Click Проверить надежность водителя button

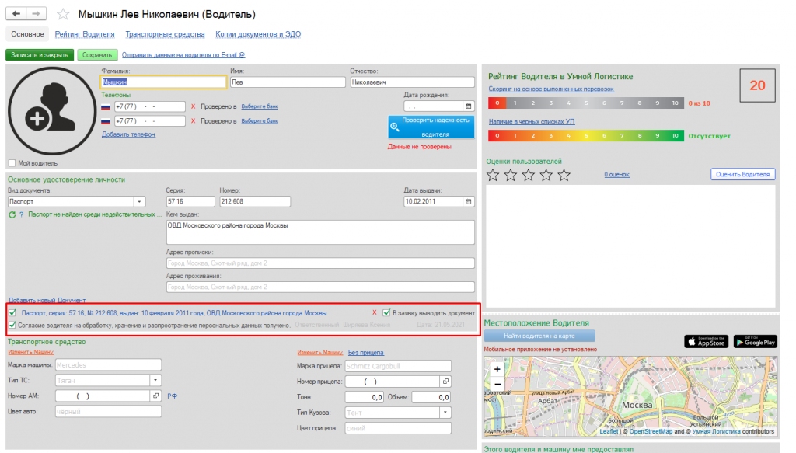(x=431, y=127)
